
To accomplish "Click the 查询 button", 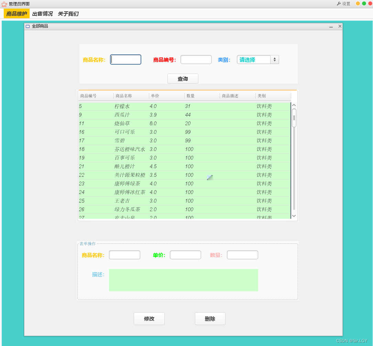I will pyautogui.click(x=183, y=78).
